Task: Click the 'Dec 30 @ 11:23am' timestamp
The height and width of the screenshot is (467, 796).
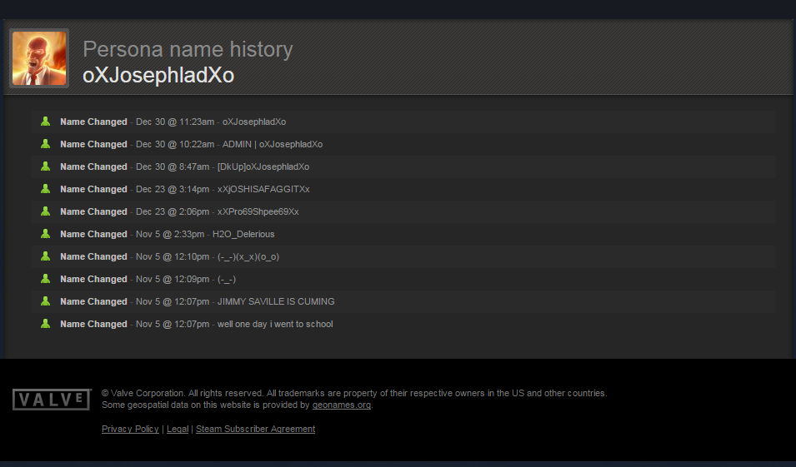Action: (x=175, y=122)
